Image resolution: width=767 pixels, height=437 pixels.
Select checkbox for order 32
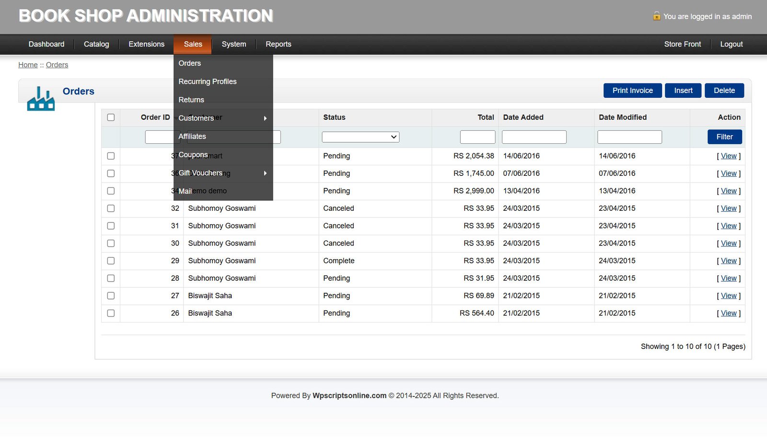click(111, 208)
